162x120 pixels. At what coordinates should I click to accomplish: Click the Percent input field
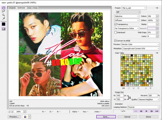[153, 96]
